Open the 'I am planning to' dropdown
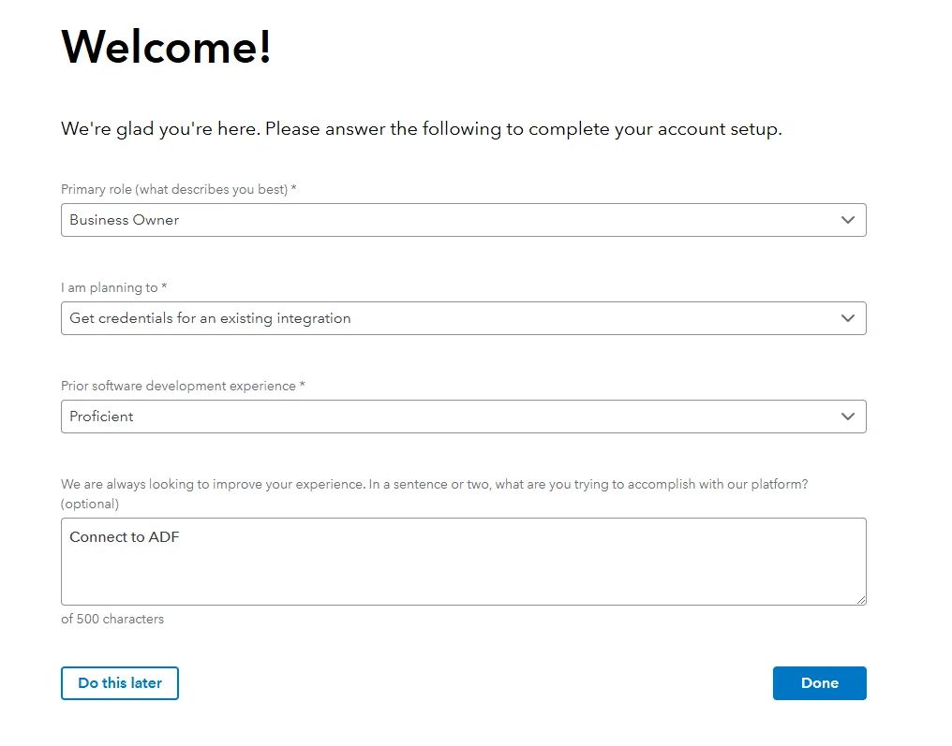This screenshot has height=746, width=952. (463, 318)
